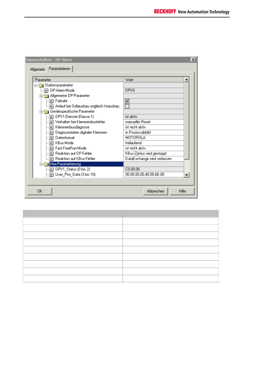This screenshot has height=368, width=260.
Task: Select the 'ist aktiv' value for DPV1-Dienste
Action: 154,117
